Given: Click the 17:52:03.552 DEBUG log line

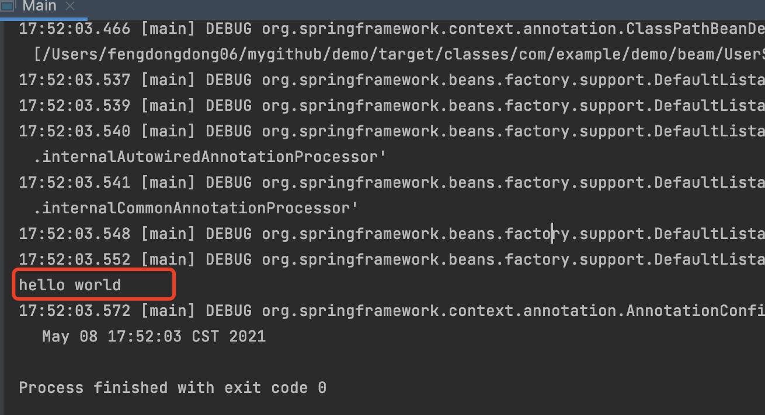Looking at the screenshot, I should [392, 259].
